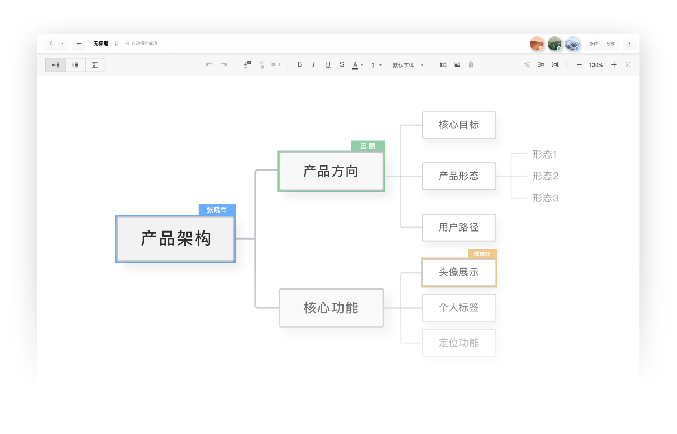Click the strikethrough formatting icon
This screenshot has height=434, width=677.
click(342, 64)
